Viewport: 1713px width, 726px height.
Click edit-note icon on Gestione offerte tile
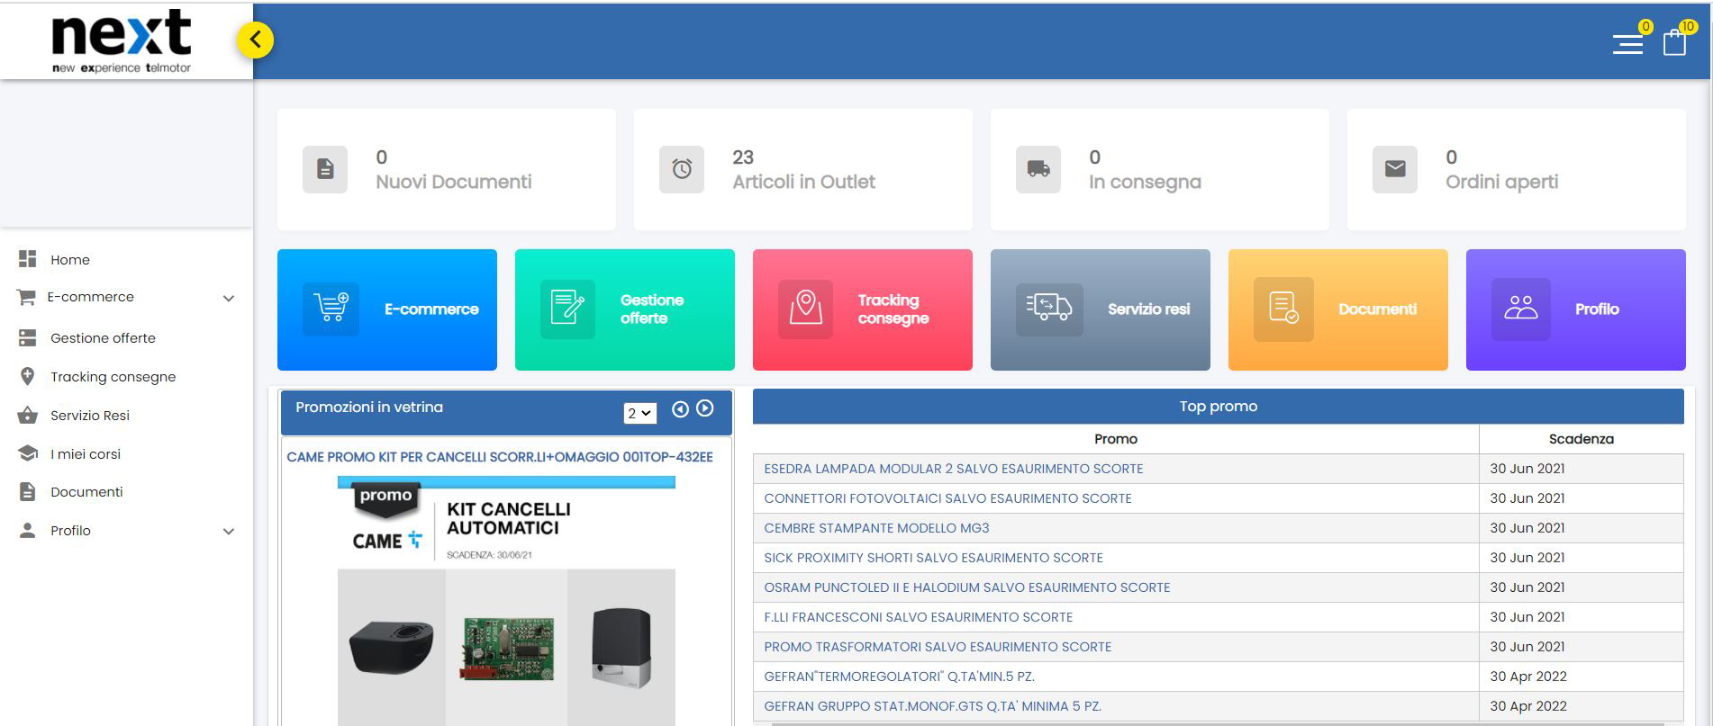click(x=567, y=309)
